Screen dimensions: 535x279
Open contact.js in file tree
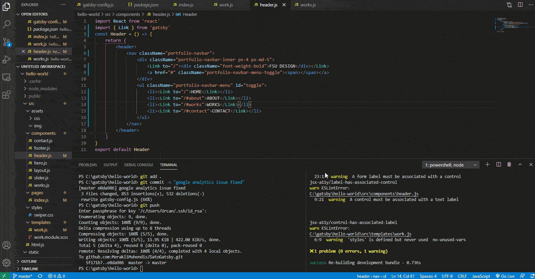coord(43,141)
